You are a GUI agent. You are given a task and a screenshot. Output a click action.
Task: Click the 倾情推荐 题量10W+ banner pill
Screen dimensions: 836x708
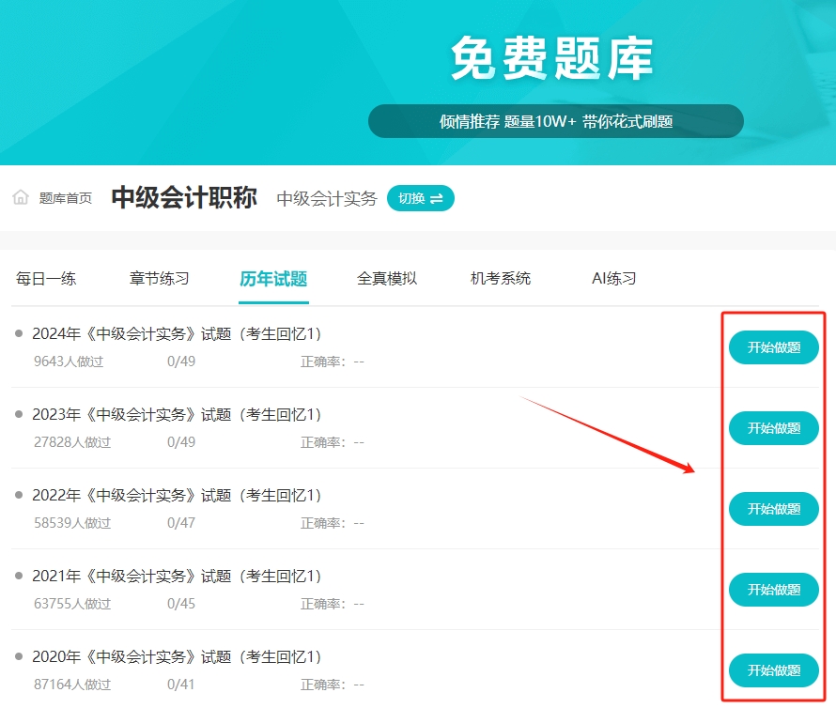(555, 121)
